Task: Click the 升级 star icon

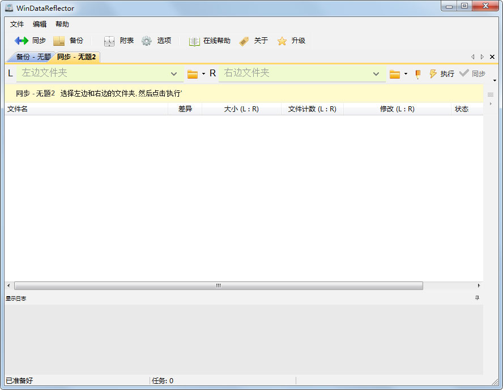Action: 282,41
